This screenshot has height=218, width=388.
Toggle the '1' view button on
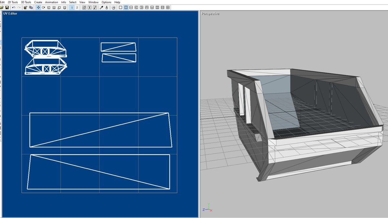coord(72,7)
